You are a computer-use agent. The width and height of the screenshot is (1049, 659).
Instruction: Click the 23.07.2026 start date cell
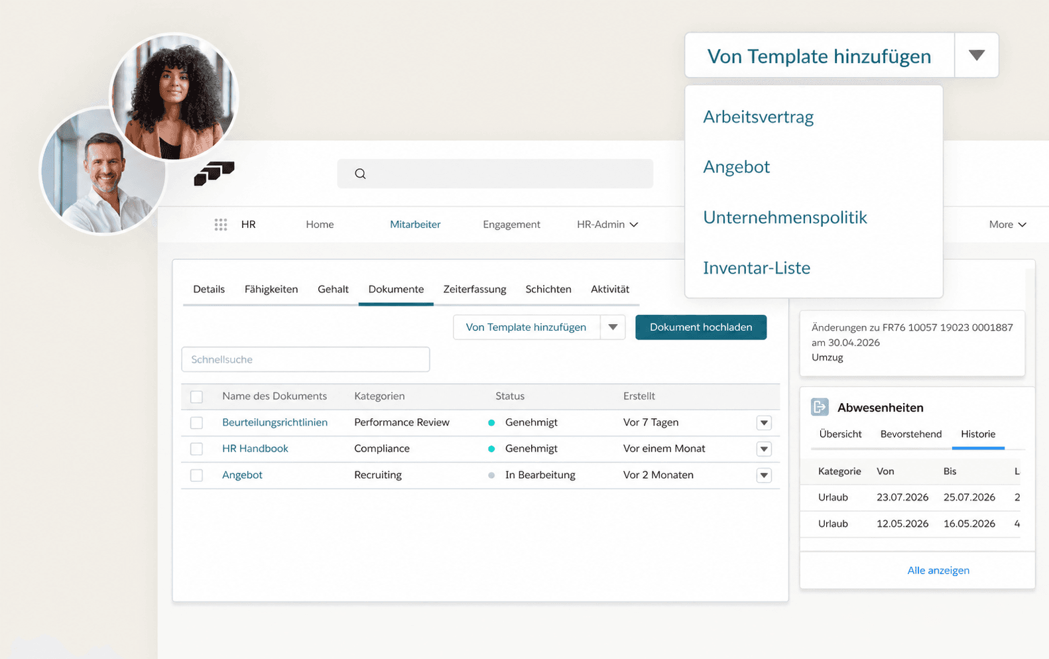coord(902,497)
